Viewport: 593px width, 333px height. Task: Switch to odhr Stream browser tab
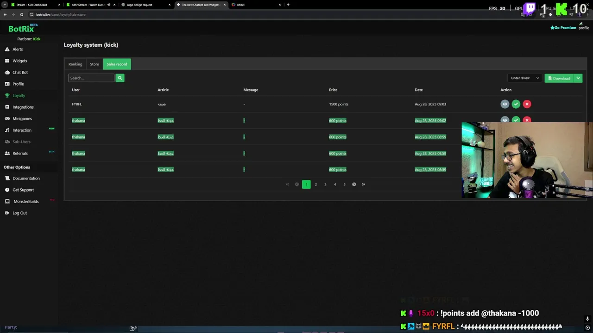click(x=90, y=5)
